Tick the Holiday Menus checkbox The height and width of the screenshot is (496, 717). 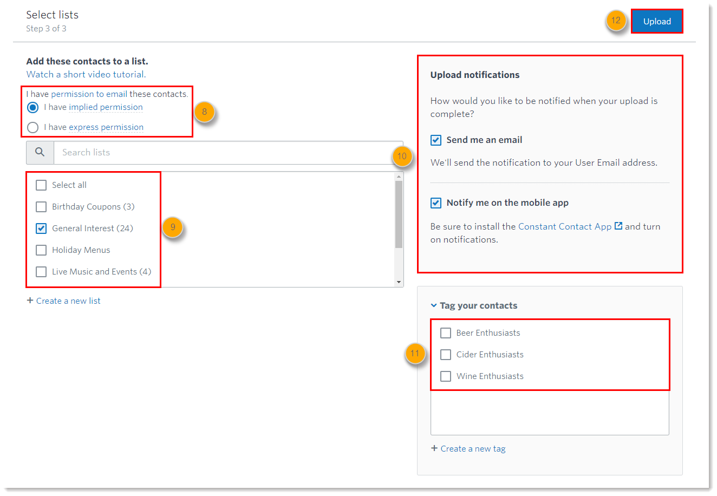pyautogui.click(x=41, y=250)
